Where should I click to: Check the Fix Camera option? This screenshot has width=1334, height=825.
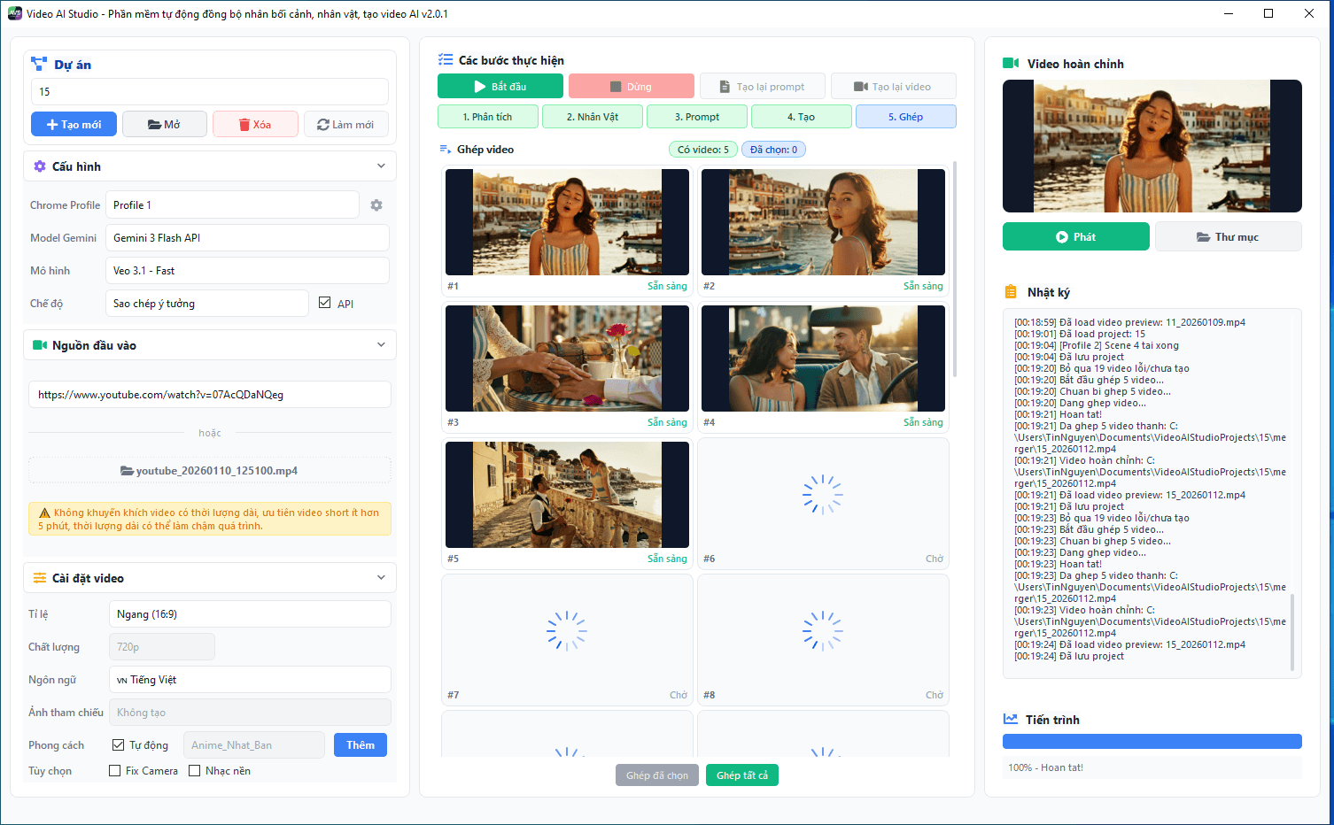tap(114, 770)
